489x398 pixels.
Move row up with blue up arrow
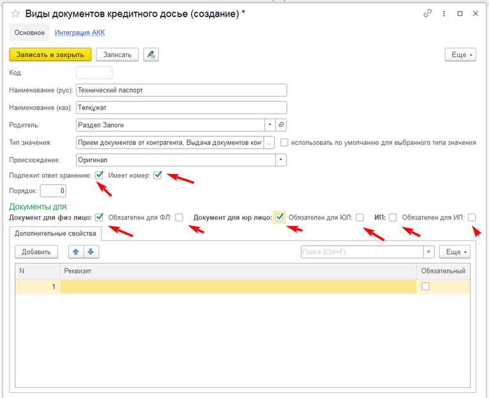click(x=76, y=252)
